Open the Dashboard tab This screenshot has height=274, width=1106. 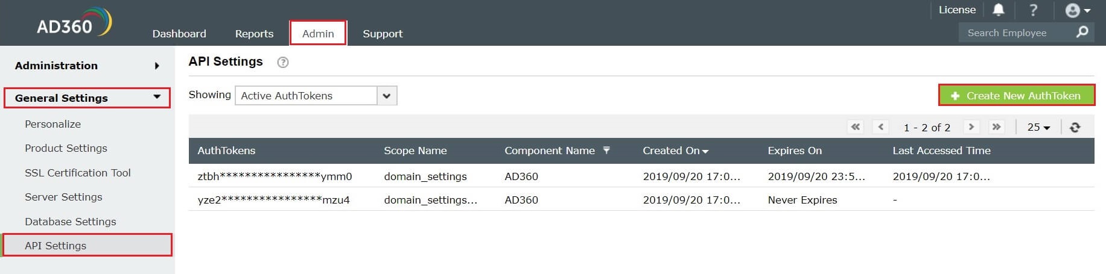point(179,34)
